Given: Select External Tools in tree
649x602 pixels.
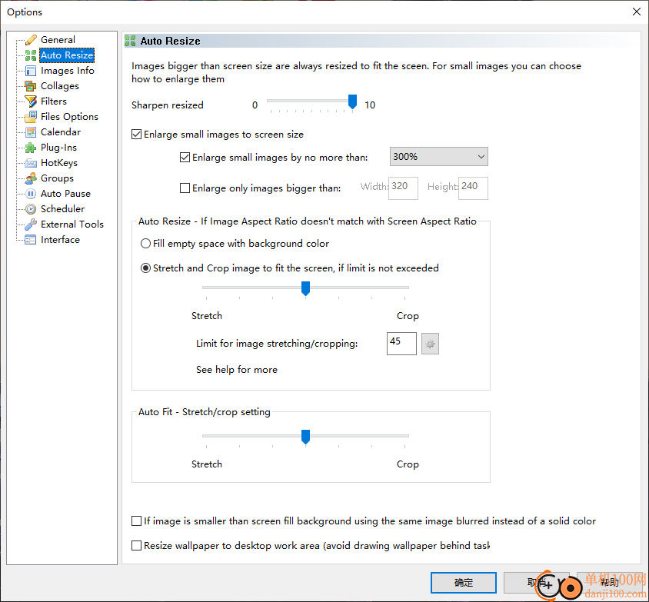Looking at the screenshot, I should (72, 225).
